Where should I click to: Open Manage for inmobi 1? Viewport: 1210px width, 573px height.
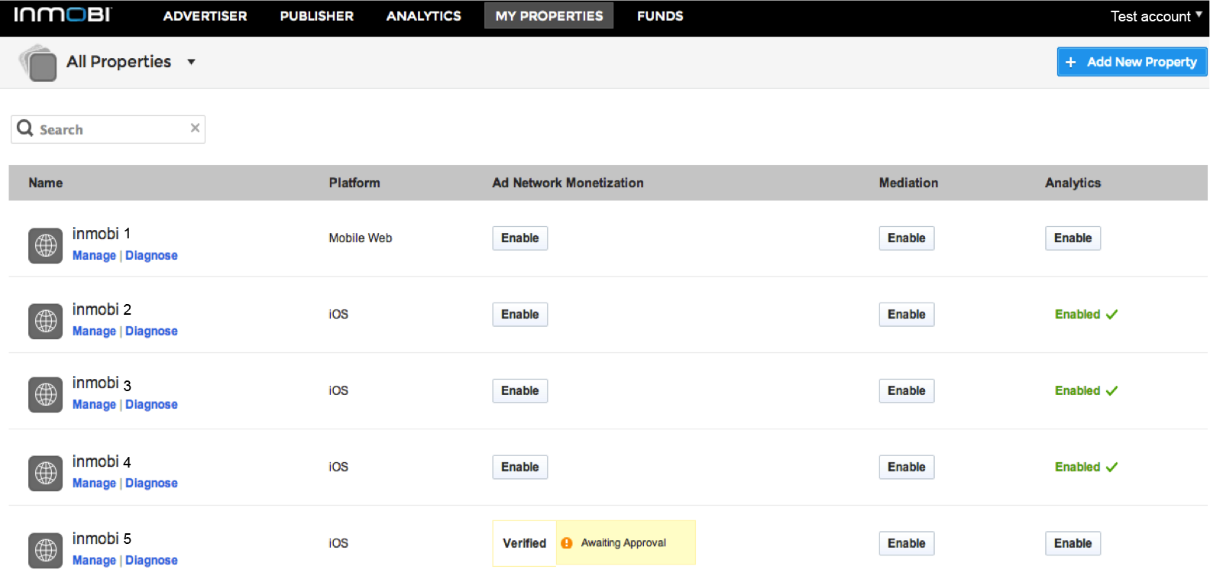pyautogui.click(x=94, y=255)
